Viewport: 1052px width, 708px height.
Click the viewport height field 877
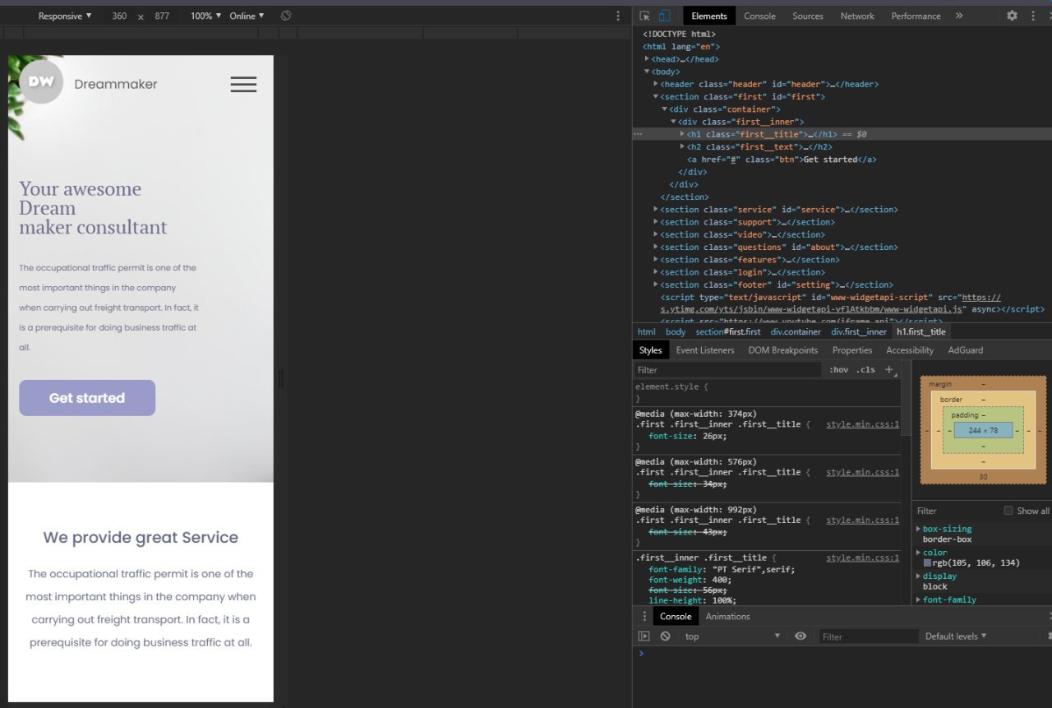coord(162,16)
